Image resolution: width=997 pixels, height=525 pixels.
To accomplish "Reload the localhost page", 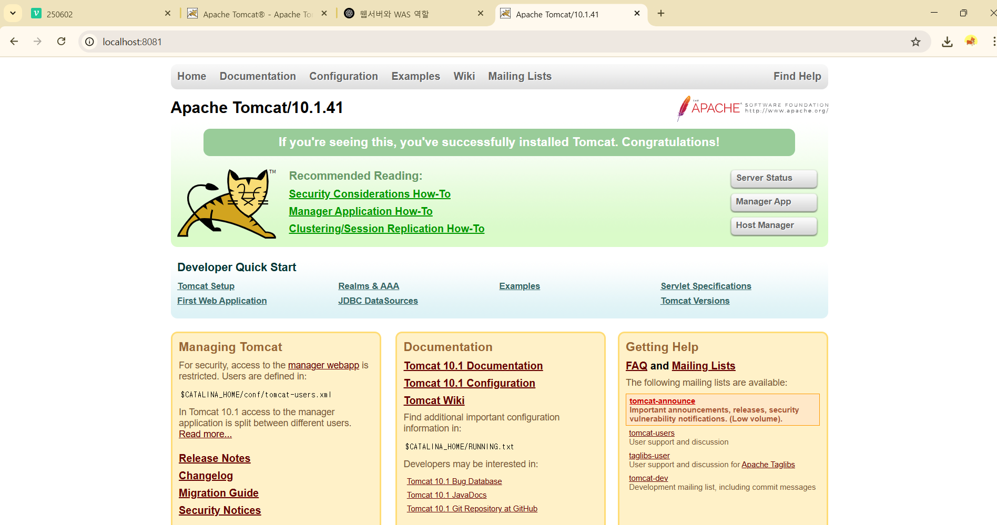I will [62, 42].
